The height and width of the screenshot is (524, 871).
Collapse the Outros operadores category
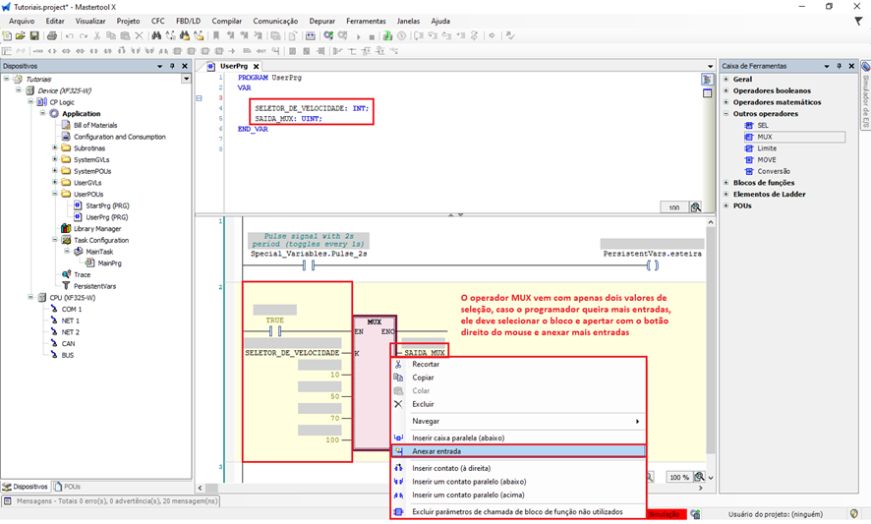726,114
